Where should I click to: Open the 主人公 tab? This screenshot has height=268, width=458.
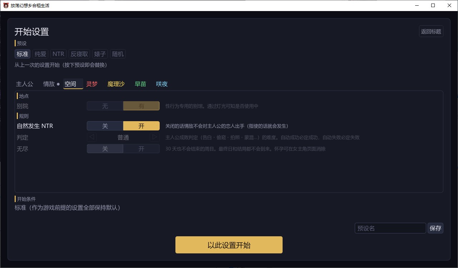click(25, 84)
